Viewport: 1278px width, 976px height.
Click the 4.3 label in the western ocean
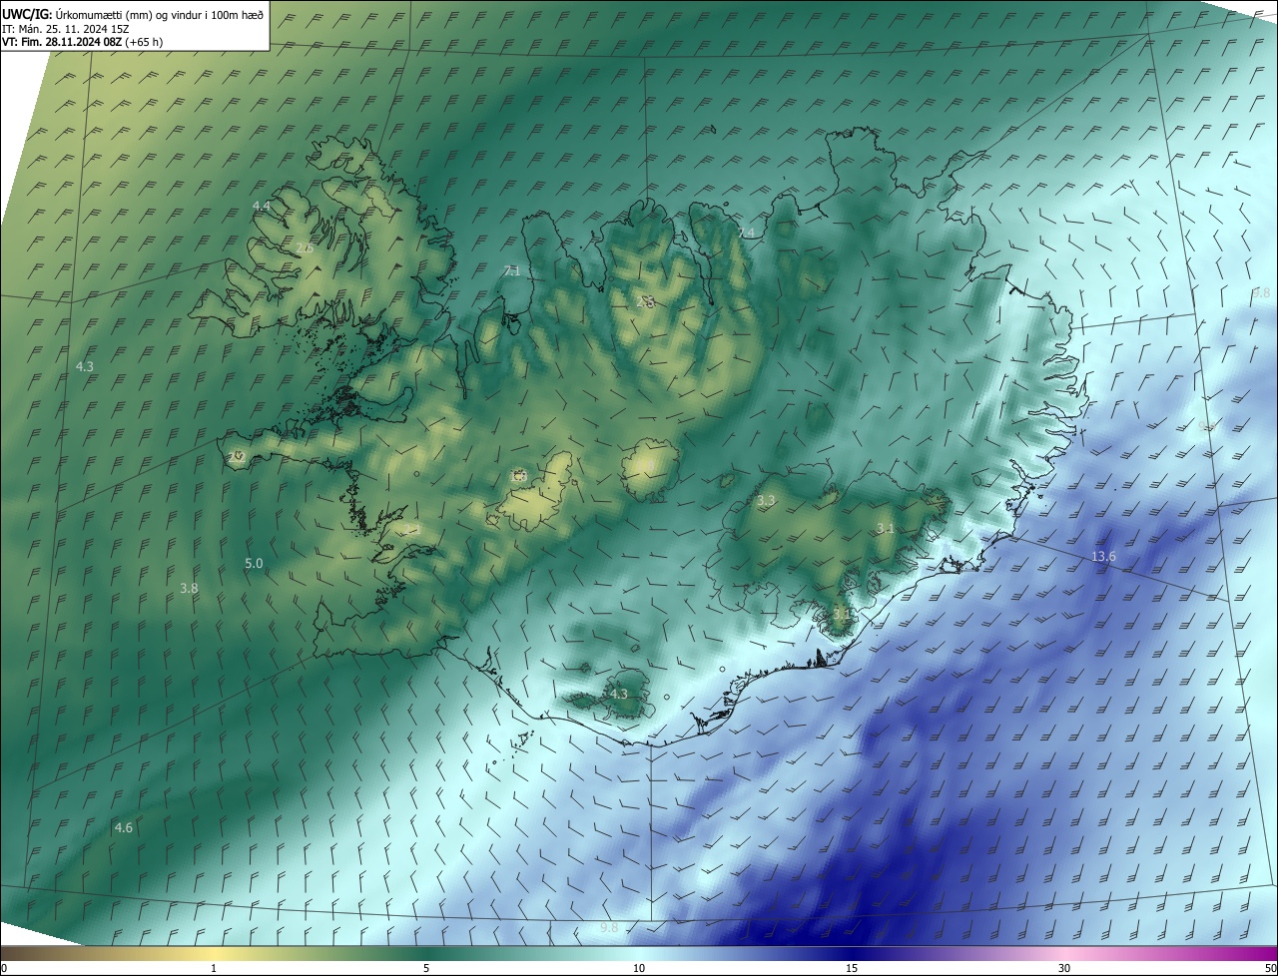tap(85, 367)
